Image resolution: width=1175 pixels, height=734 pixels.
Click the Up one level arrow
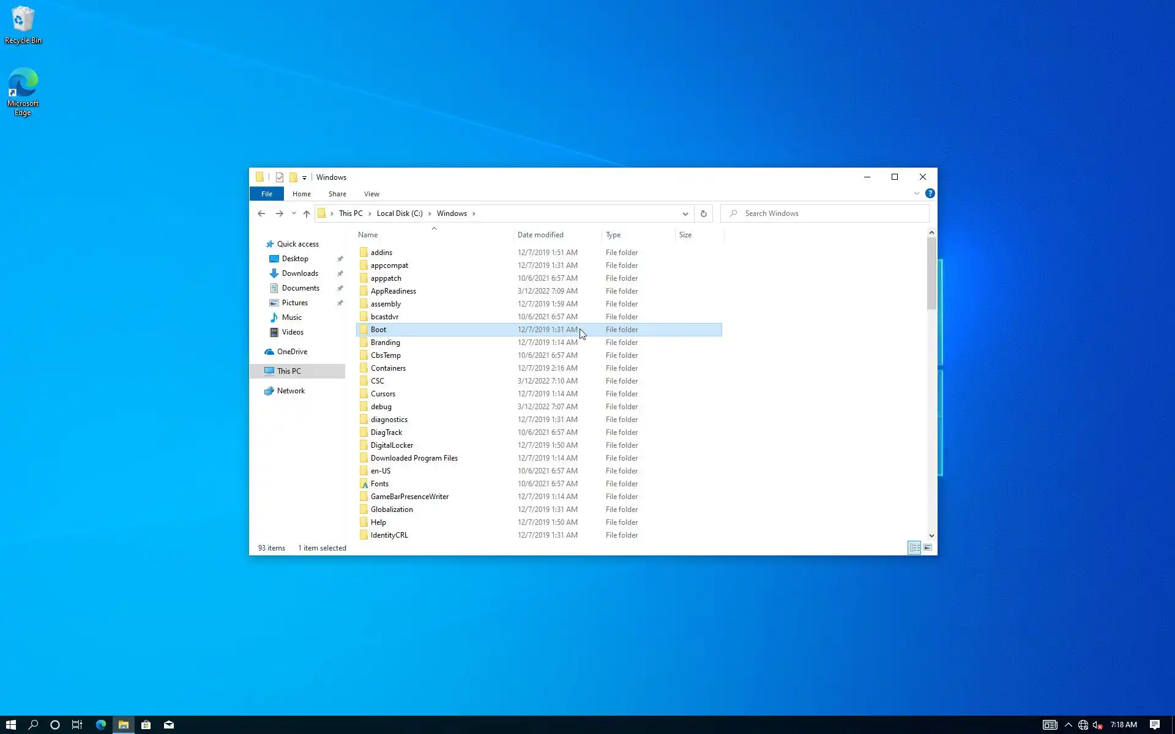[307, 213]
